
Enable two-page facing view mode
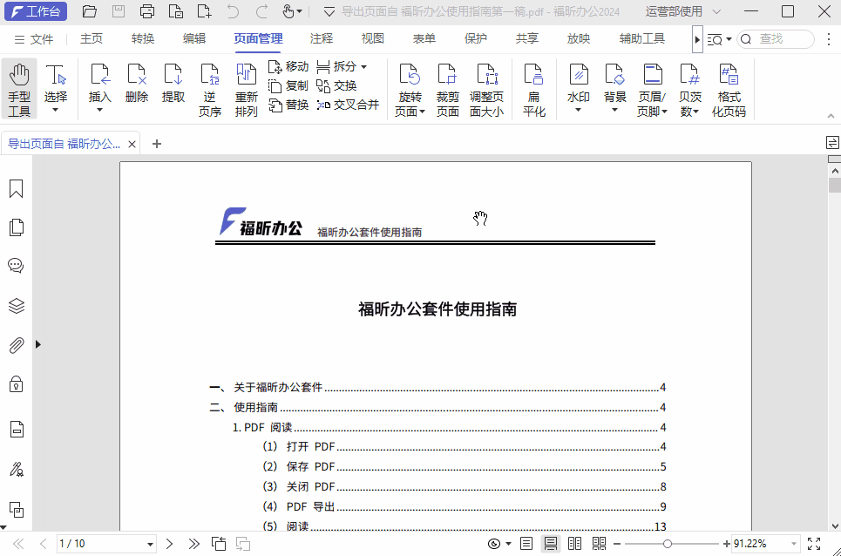[574, 543]
